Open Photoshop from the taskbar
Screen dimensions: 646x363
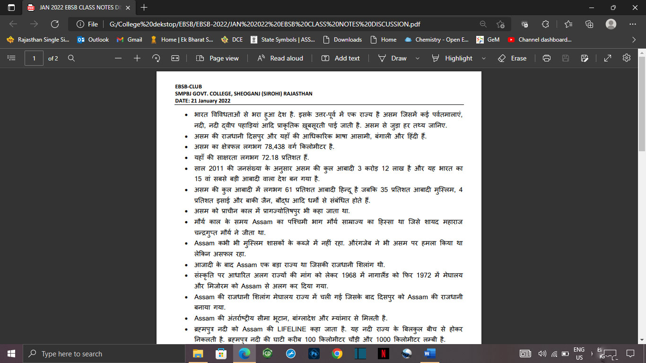point(314,354)
